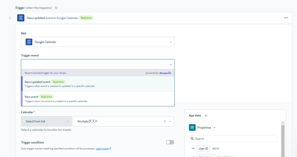The image size is (297, 157).
Task: Clear the Workatoテスト calendar selection
Action: coord(165,121)
